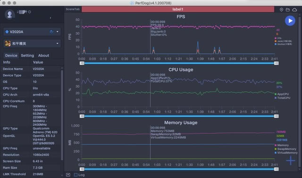Expand the V2020A device dropdown
The width and height of the screenshot is (302, 178).
(x=58, y=32)
